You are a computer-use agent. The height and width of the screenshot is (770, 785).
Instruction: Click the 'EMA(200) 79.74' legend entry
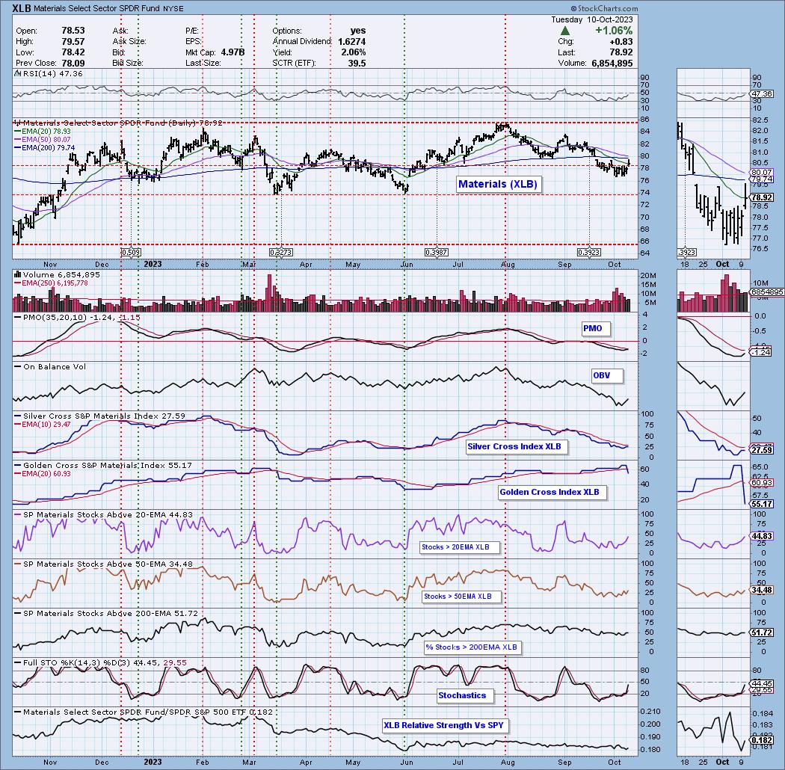tap(44, 148)
